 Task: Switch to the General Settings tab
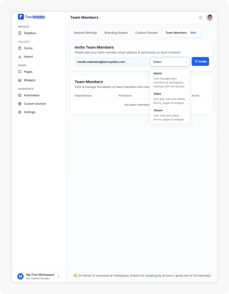[85, 33]
